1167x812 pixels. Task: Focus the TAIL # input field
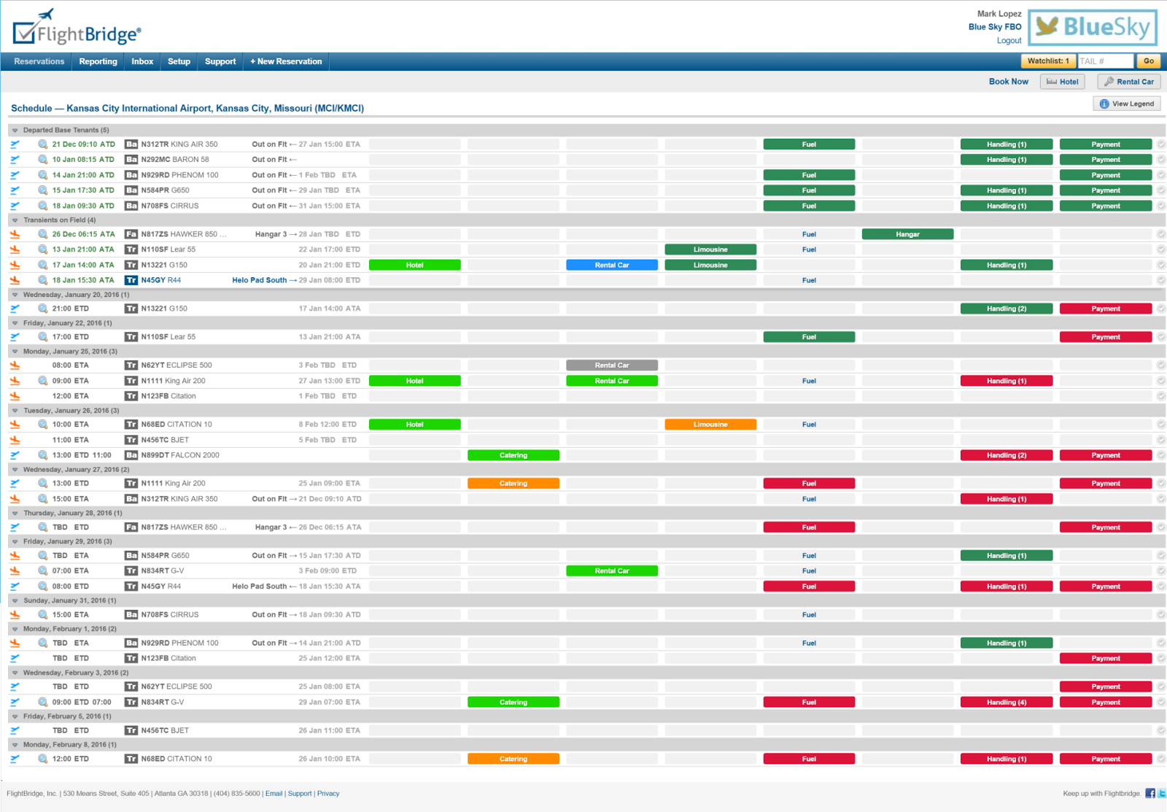[x=1106, y=61]
